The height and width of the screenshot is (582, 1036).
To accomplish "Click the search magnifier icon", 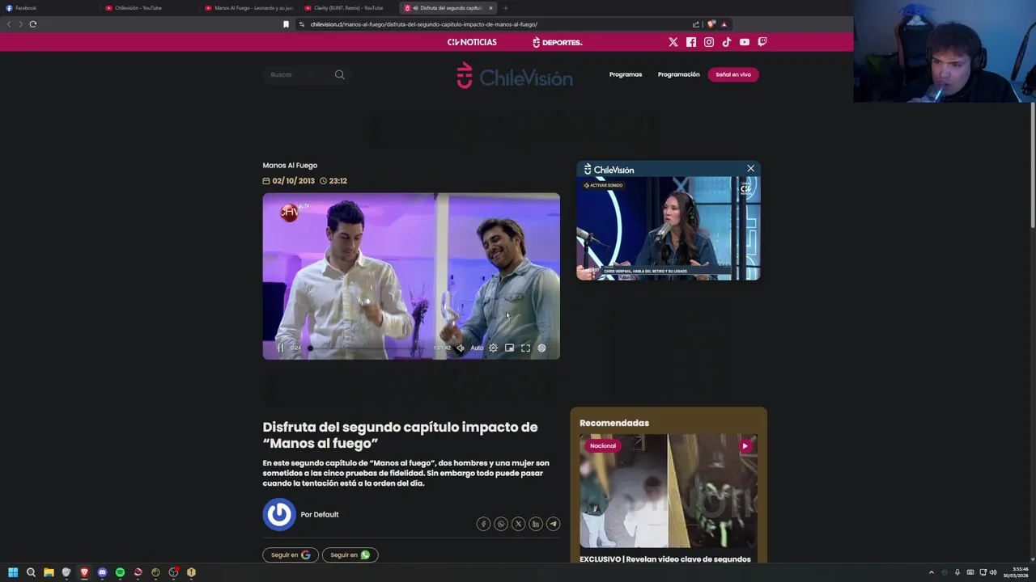I will [340, 74].
